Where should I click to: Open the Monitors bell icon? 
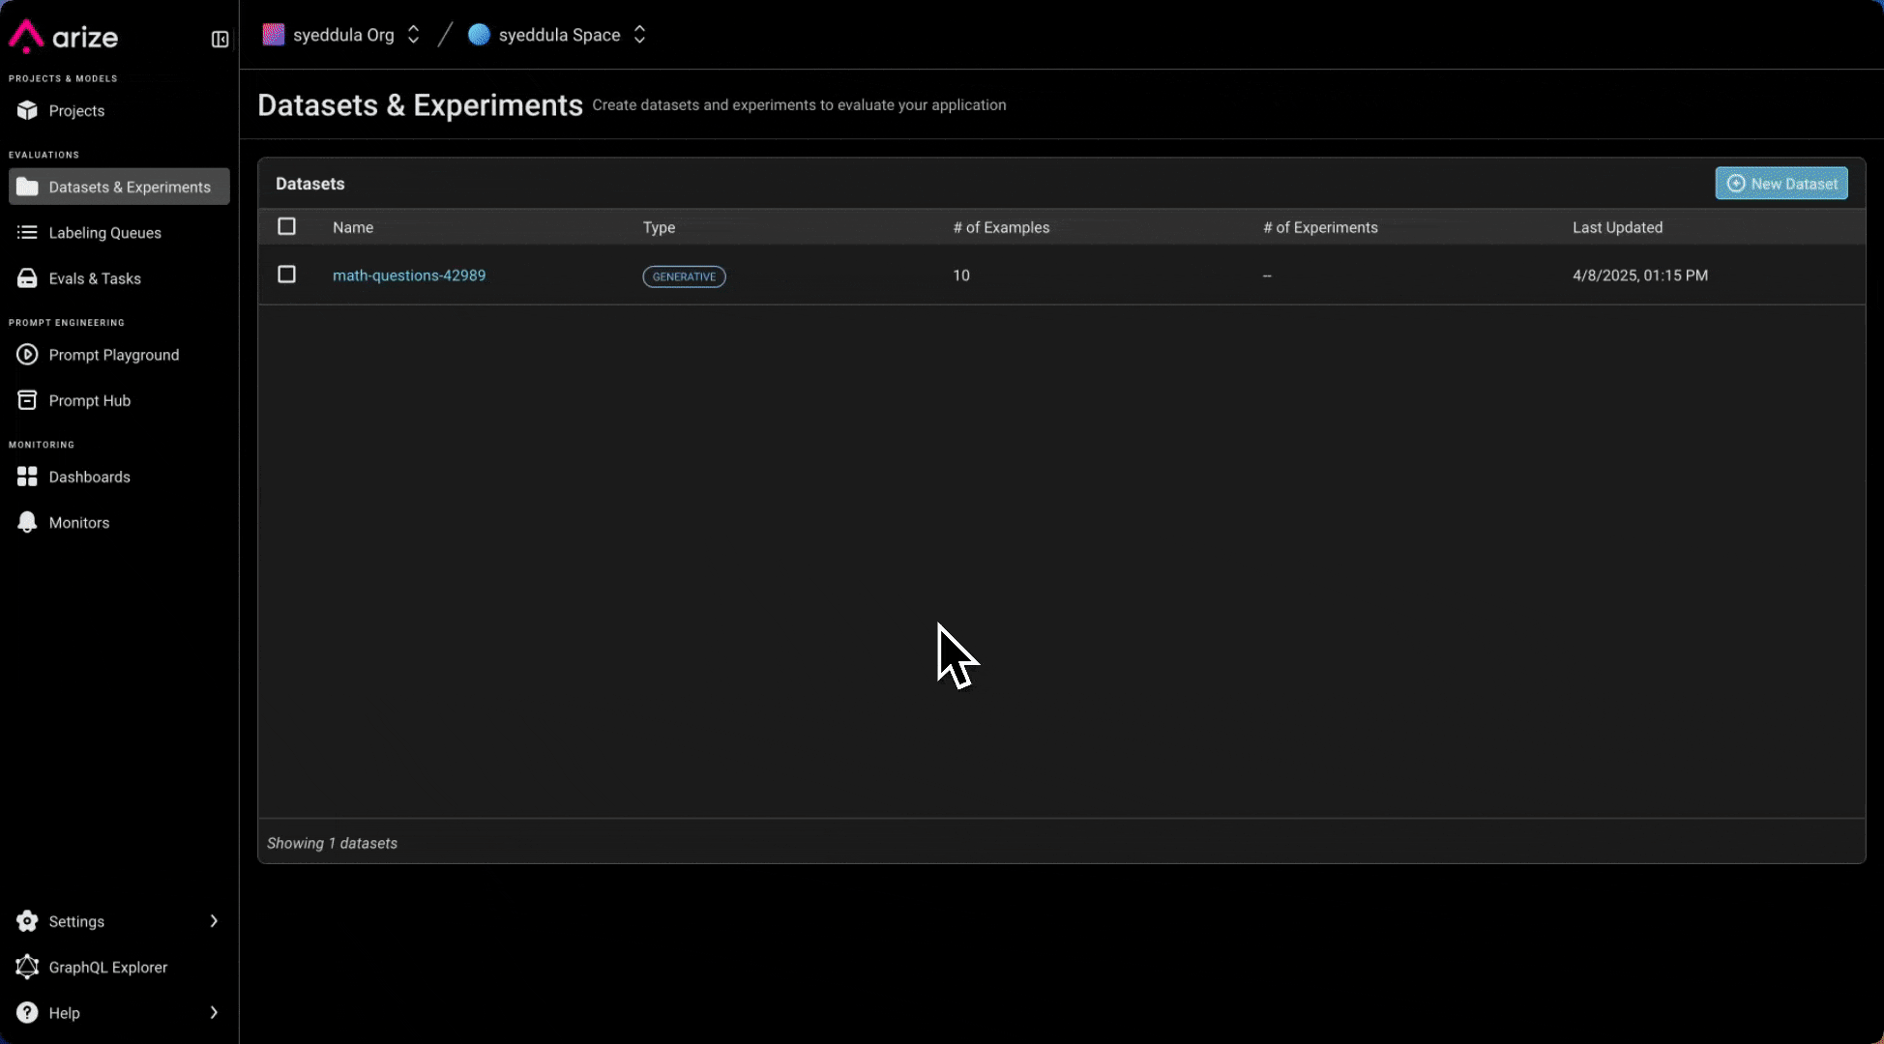click(27, 522)
